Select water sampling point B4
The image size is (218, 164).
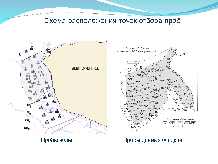pos(23,61)
